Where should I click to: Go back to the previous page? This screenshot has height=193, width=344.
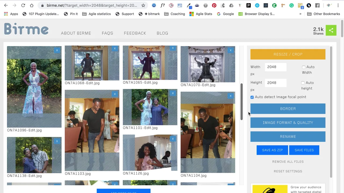point(6,5)
